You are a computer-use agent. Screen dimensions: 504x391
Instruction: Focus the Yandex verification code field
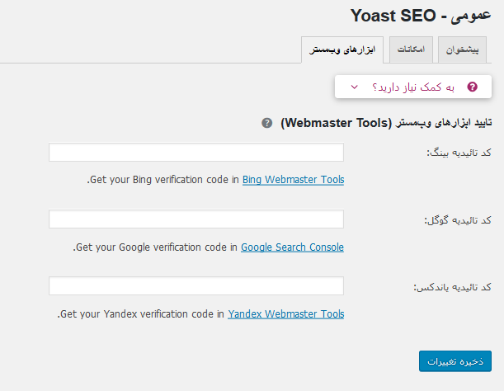coord(196,286)
